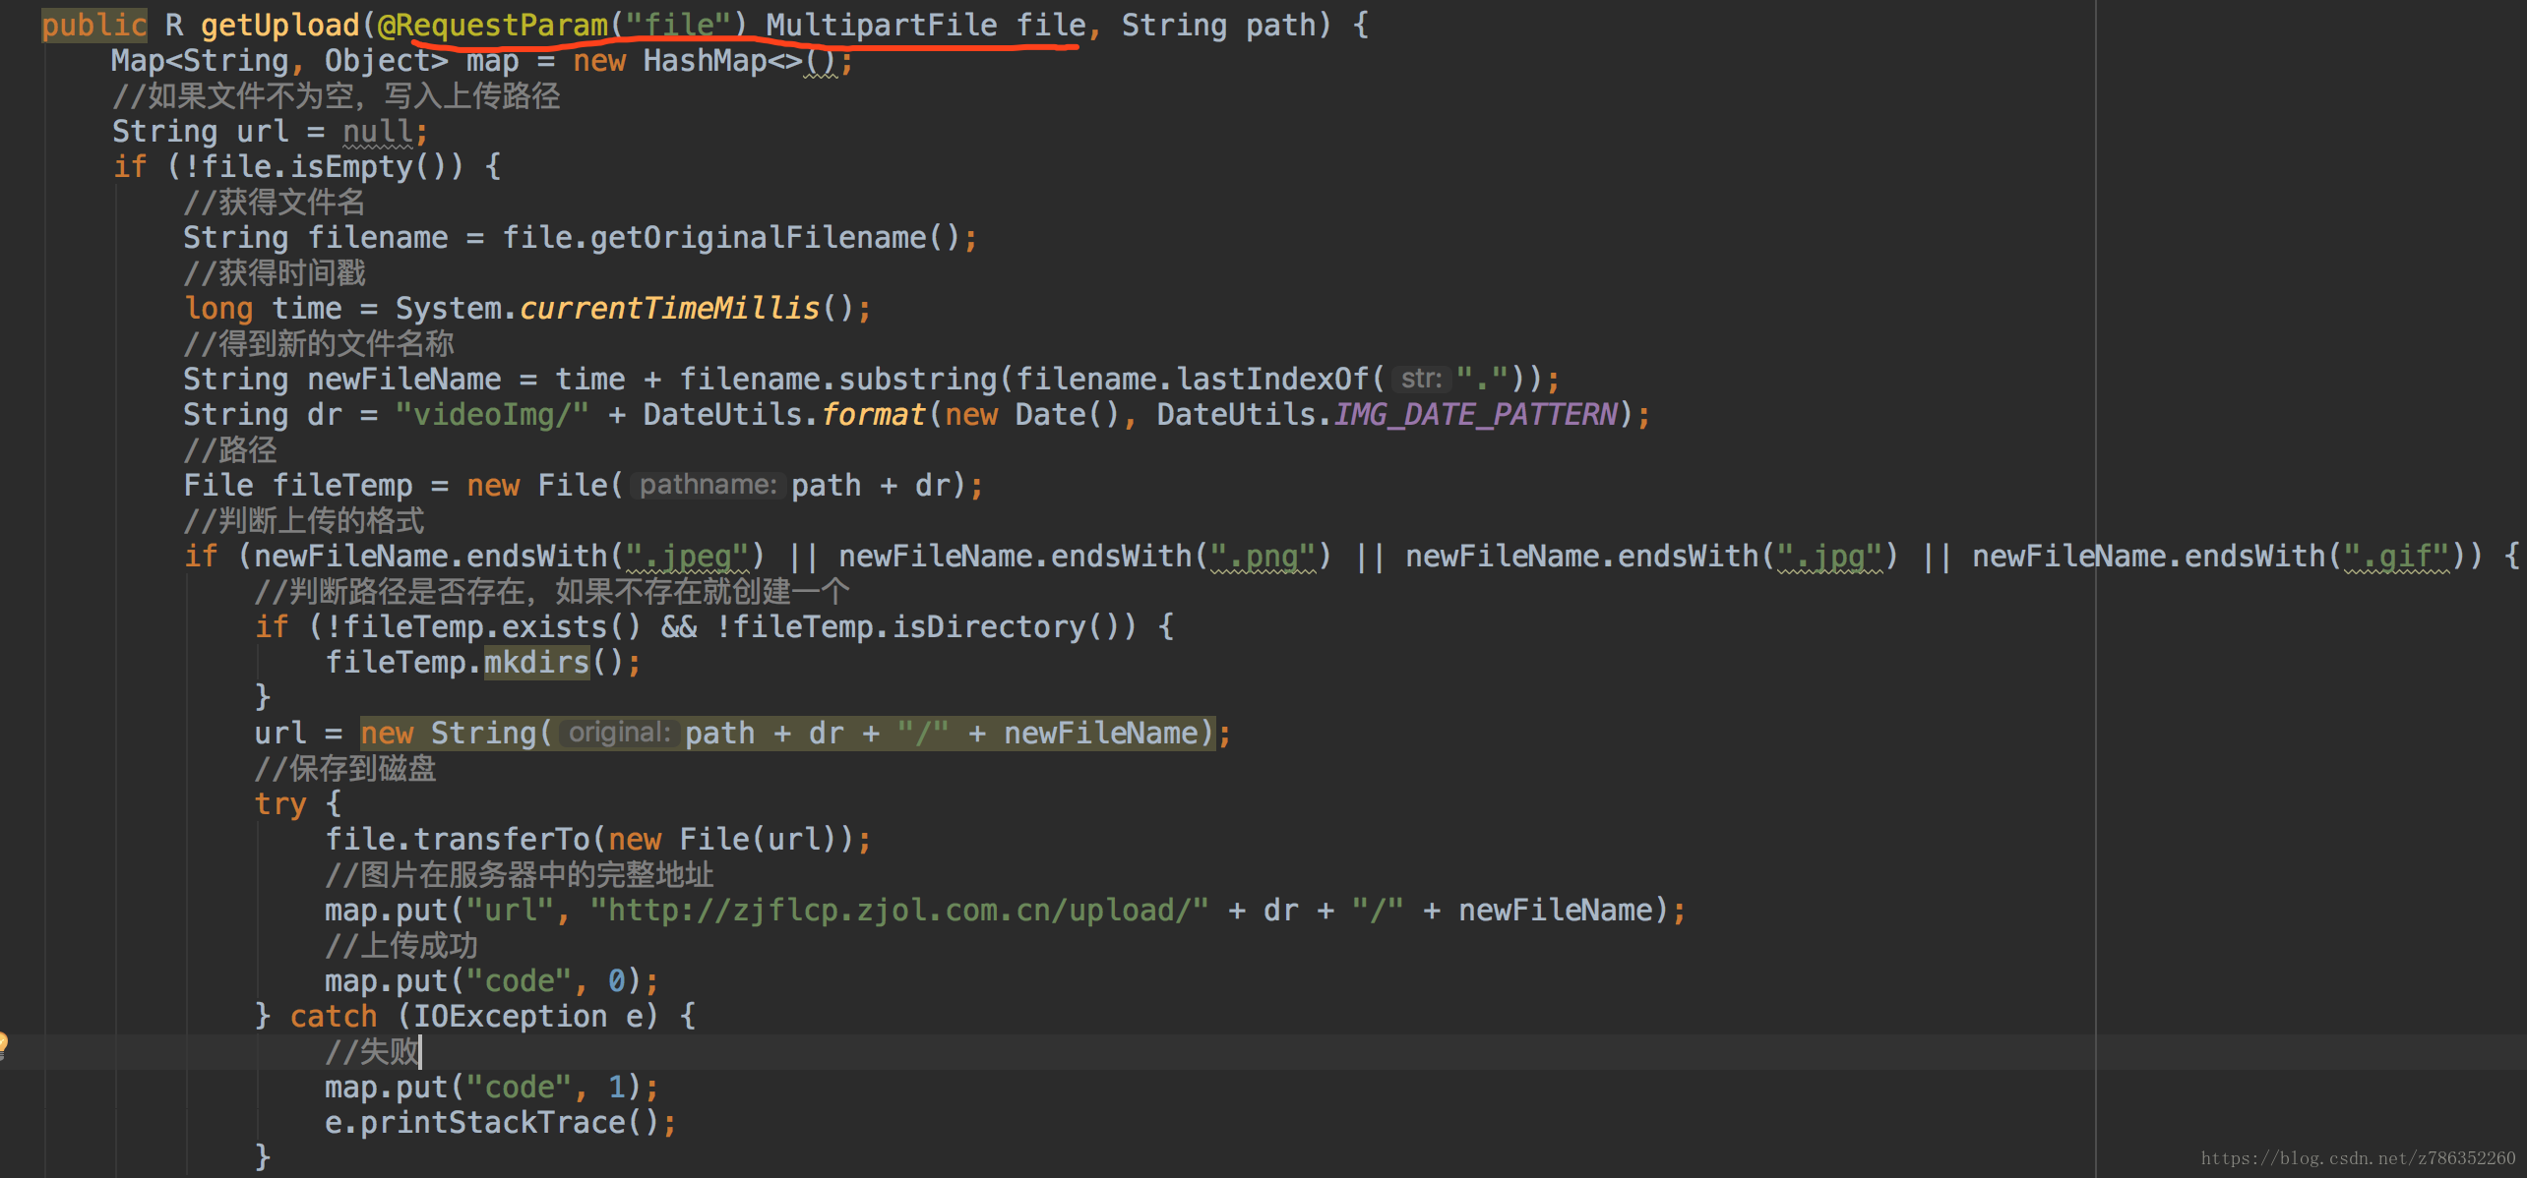Click the //失败 comment on current line

[372, 1052]
